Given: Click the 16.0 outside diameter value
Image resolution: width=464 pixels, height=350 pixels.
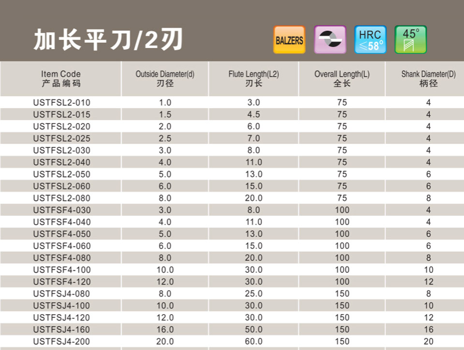Looking at the screenshot, I should tap(165, 329).
